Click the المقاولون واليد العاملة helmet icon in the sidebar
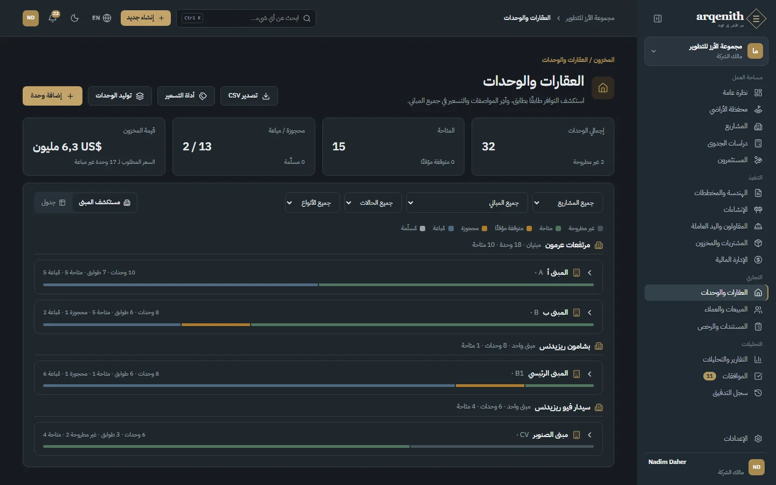 pos(758,226)
